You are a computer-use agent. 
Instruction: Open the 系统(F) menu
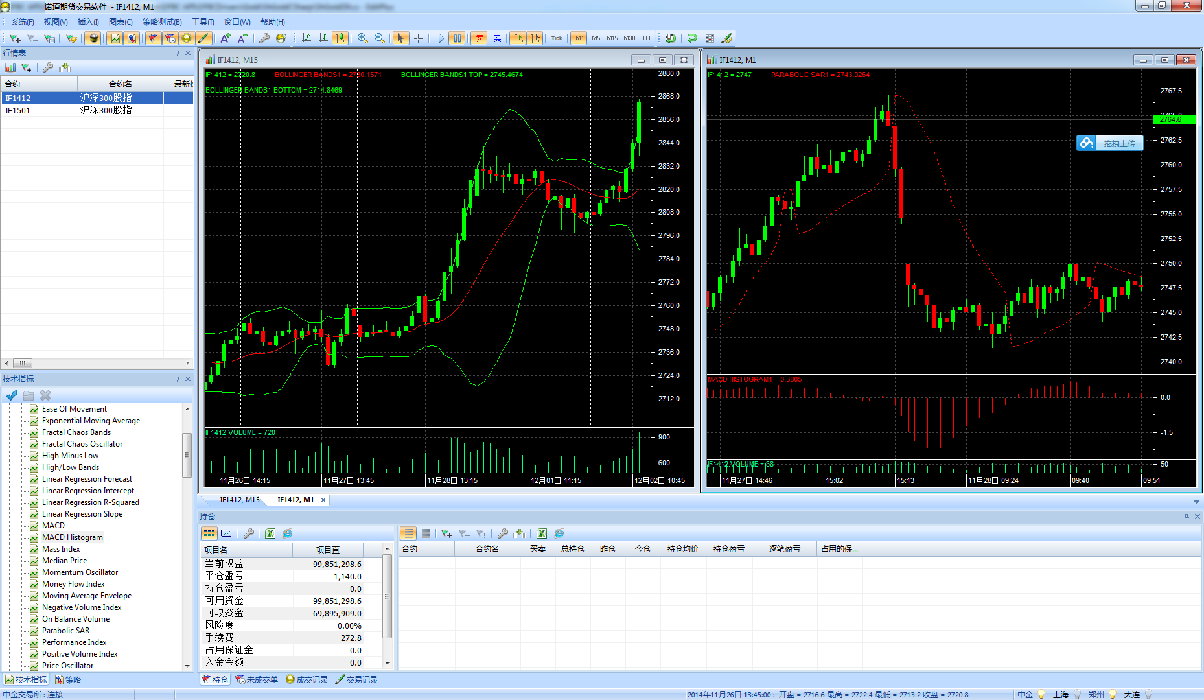pos(22,22)
